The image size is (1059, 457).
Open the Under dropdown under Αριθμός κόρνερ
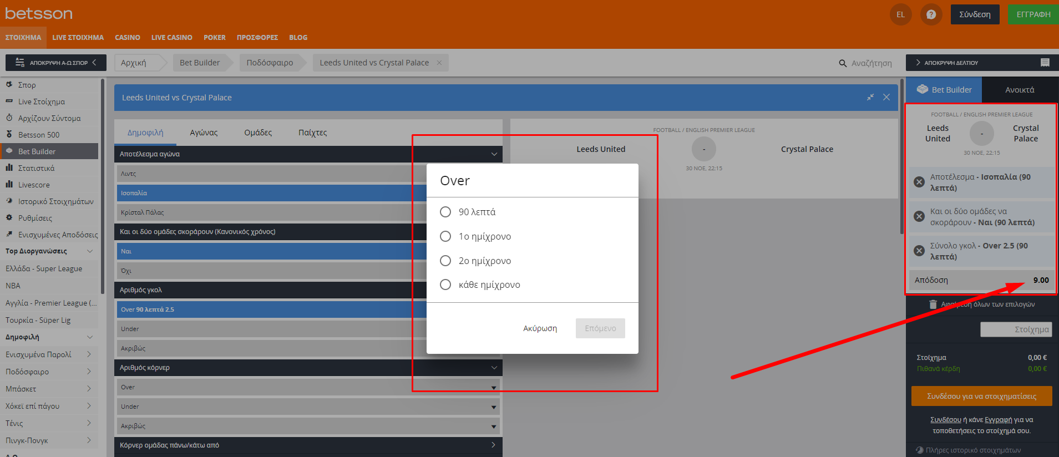[308, 407]
